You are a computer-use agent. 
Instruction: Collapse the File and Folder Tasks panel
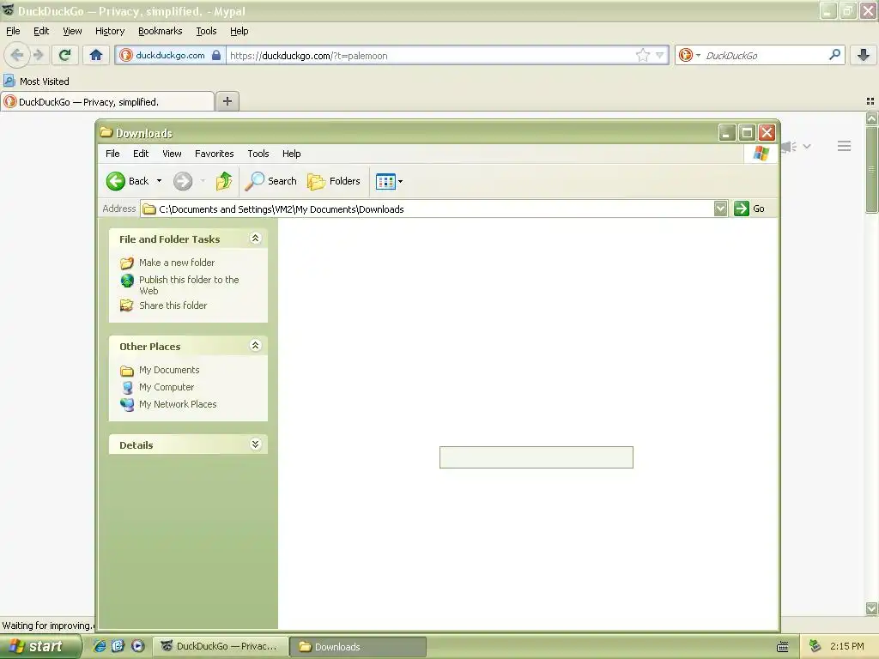(x=255, y=239)
